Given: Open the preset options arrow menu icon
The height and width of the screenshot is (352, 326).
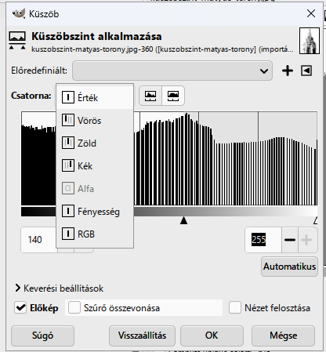Looking at the screenshot, I should coord(306,71).
